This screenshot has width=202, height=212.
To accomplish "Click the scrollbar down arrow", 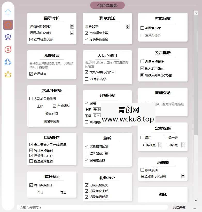I will 196,200.
